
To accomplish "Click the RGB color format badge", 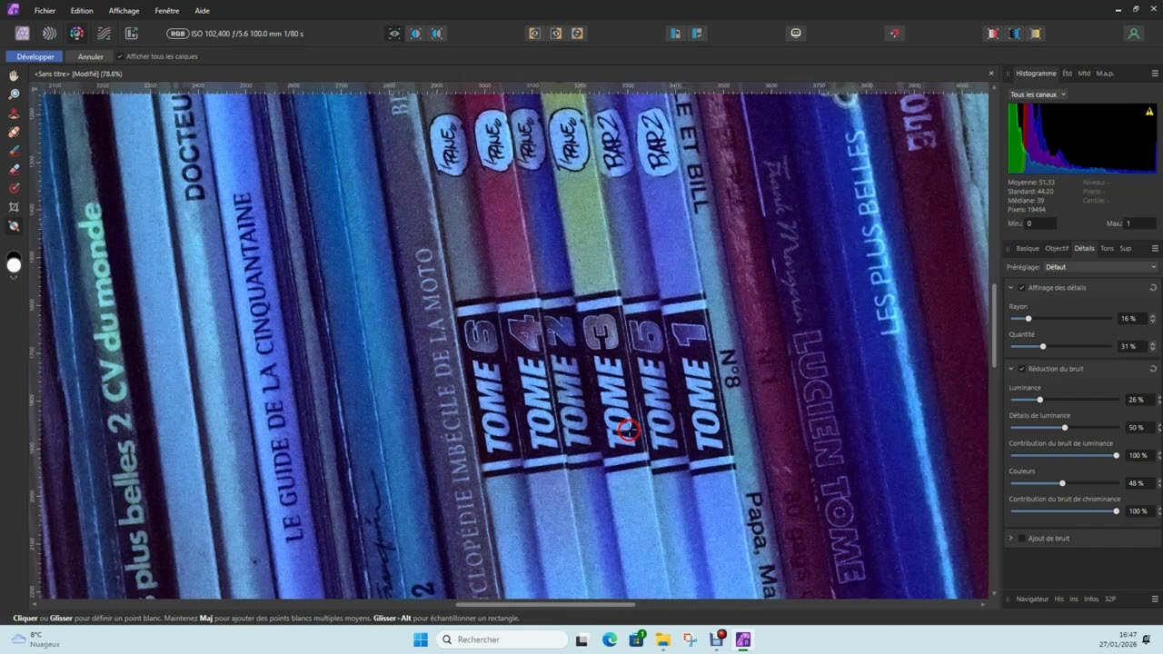I will pyautogui.click(x=177, y=34).
